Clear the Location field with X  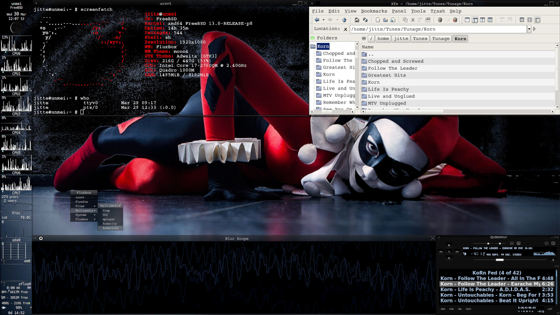click(x=345, y=29)
